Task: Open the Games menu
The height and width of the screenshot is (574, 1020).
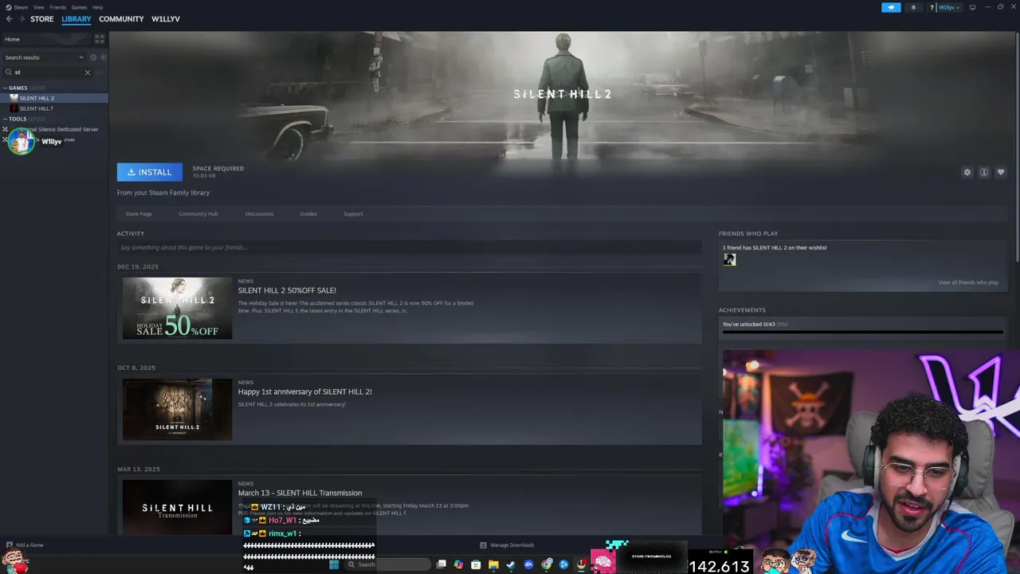Action: click(79, 7)
